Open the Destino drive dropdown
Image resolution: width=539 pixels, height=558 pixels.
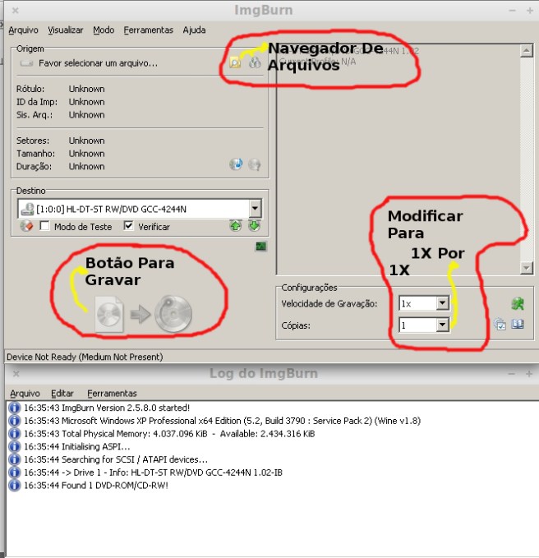point(255,209)
